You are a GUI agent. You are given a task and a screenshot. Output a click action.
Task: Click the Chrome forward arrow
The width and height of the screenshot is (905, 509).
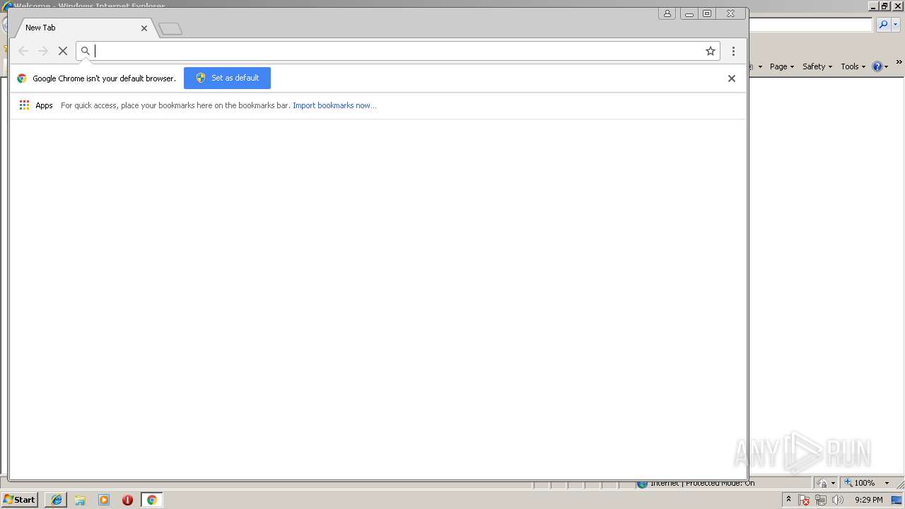[x=43, y=51]
